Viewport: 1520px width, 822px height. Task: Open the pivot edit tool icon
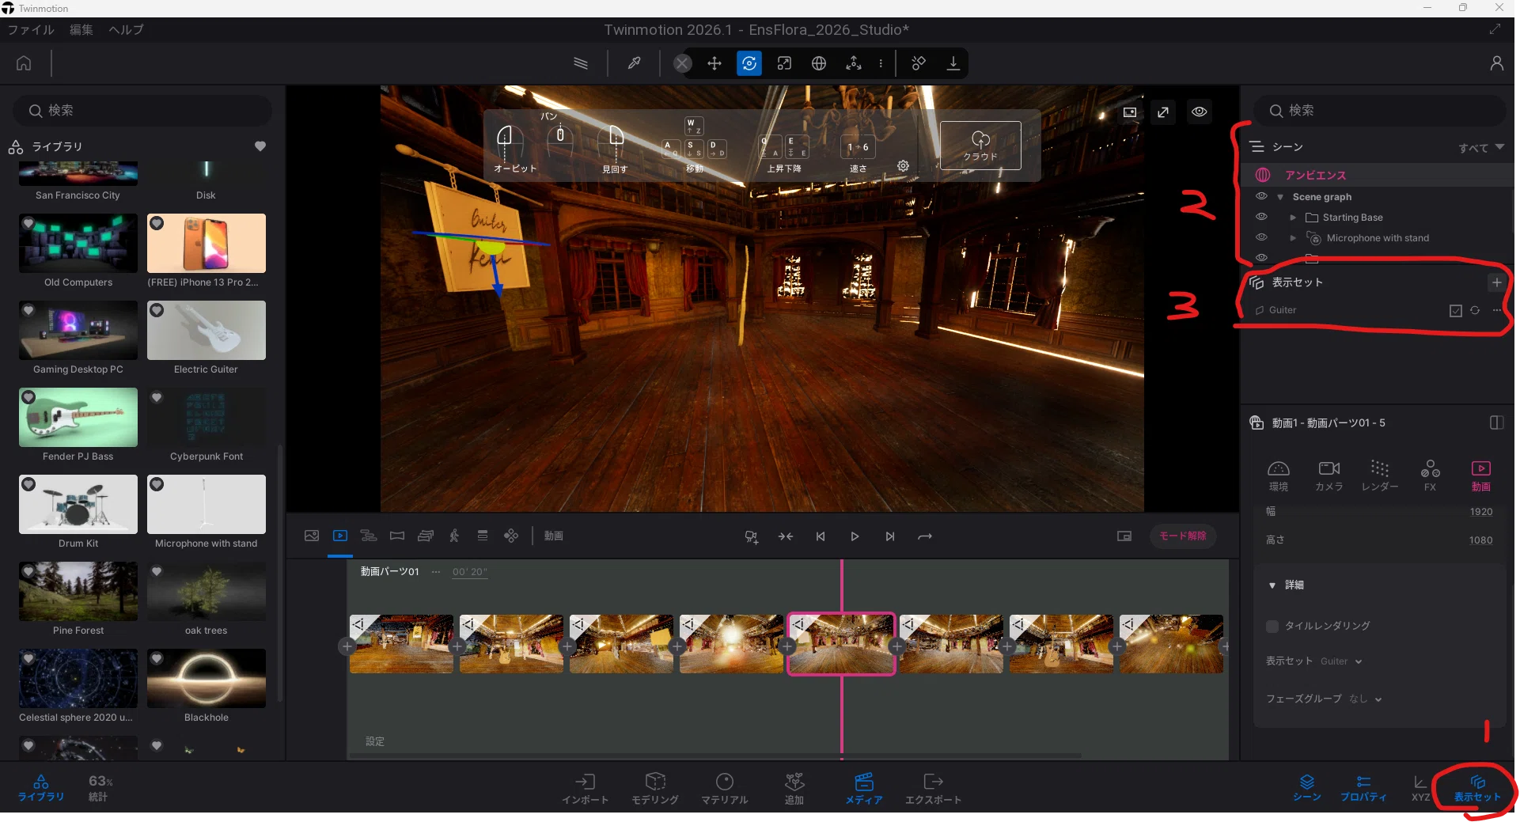pyautogui.click(x=854, y=63)
